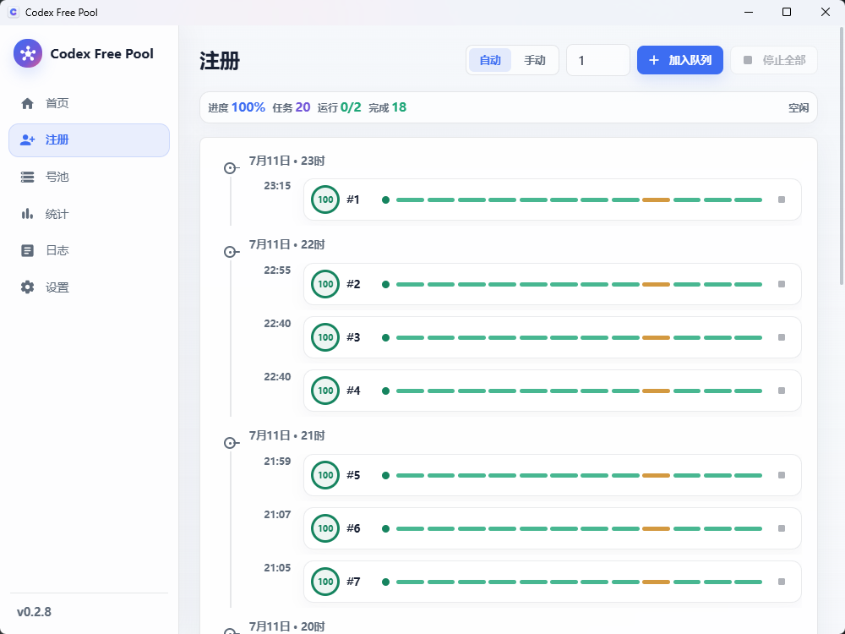845x634 pixels.
Task: Click the 空闲 status label
Action: coord(799,108)
